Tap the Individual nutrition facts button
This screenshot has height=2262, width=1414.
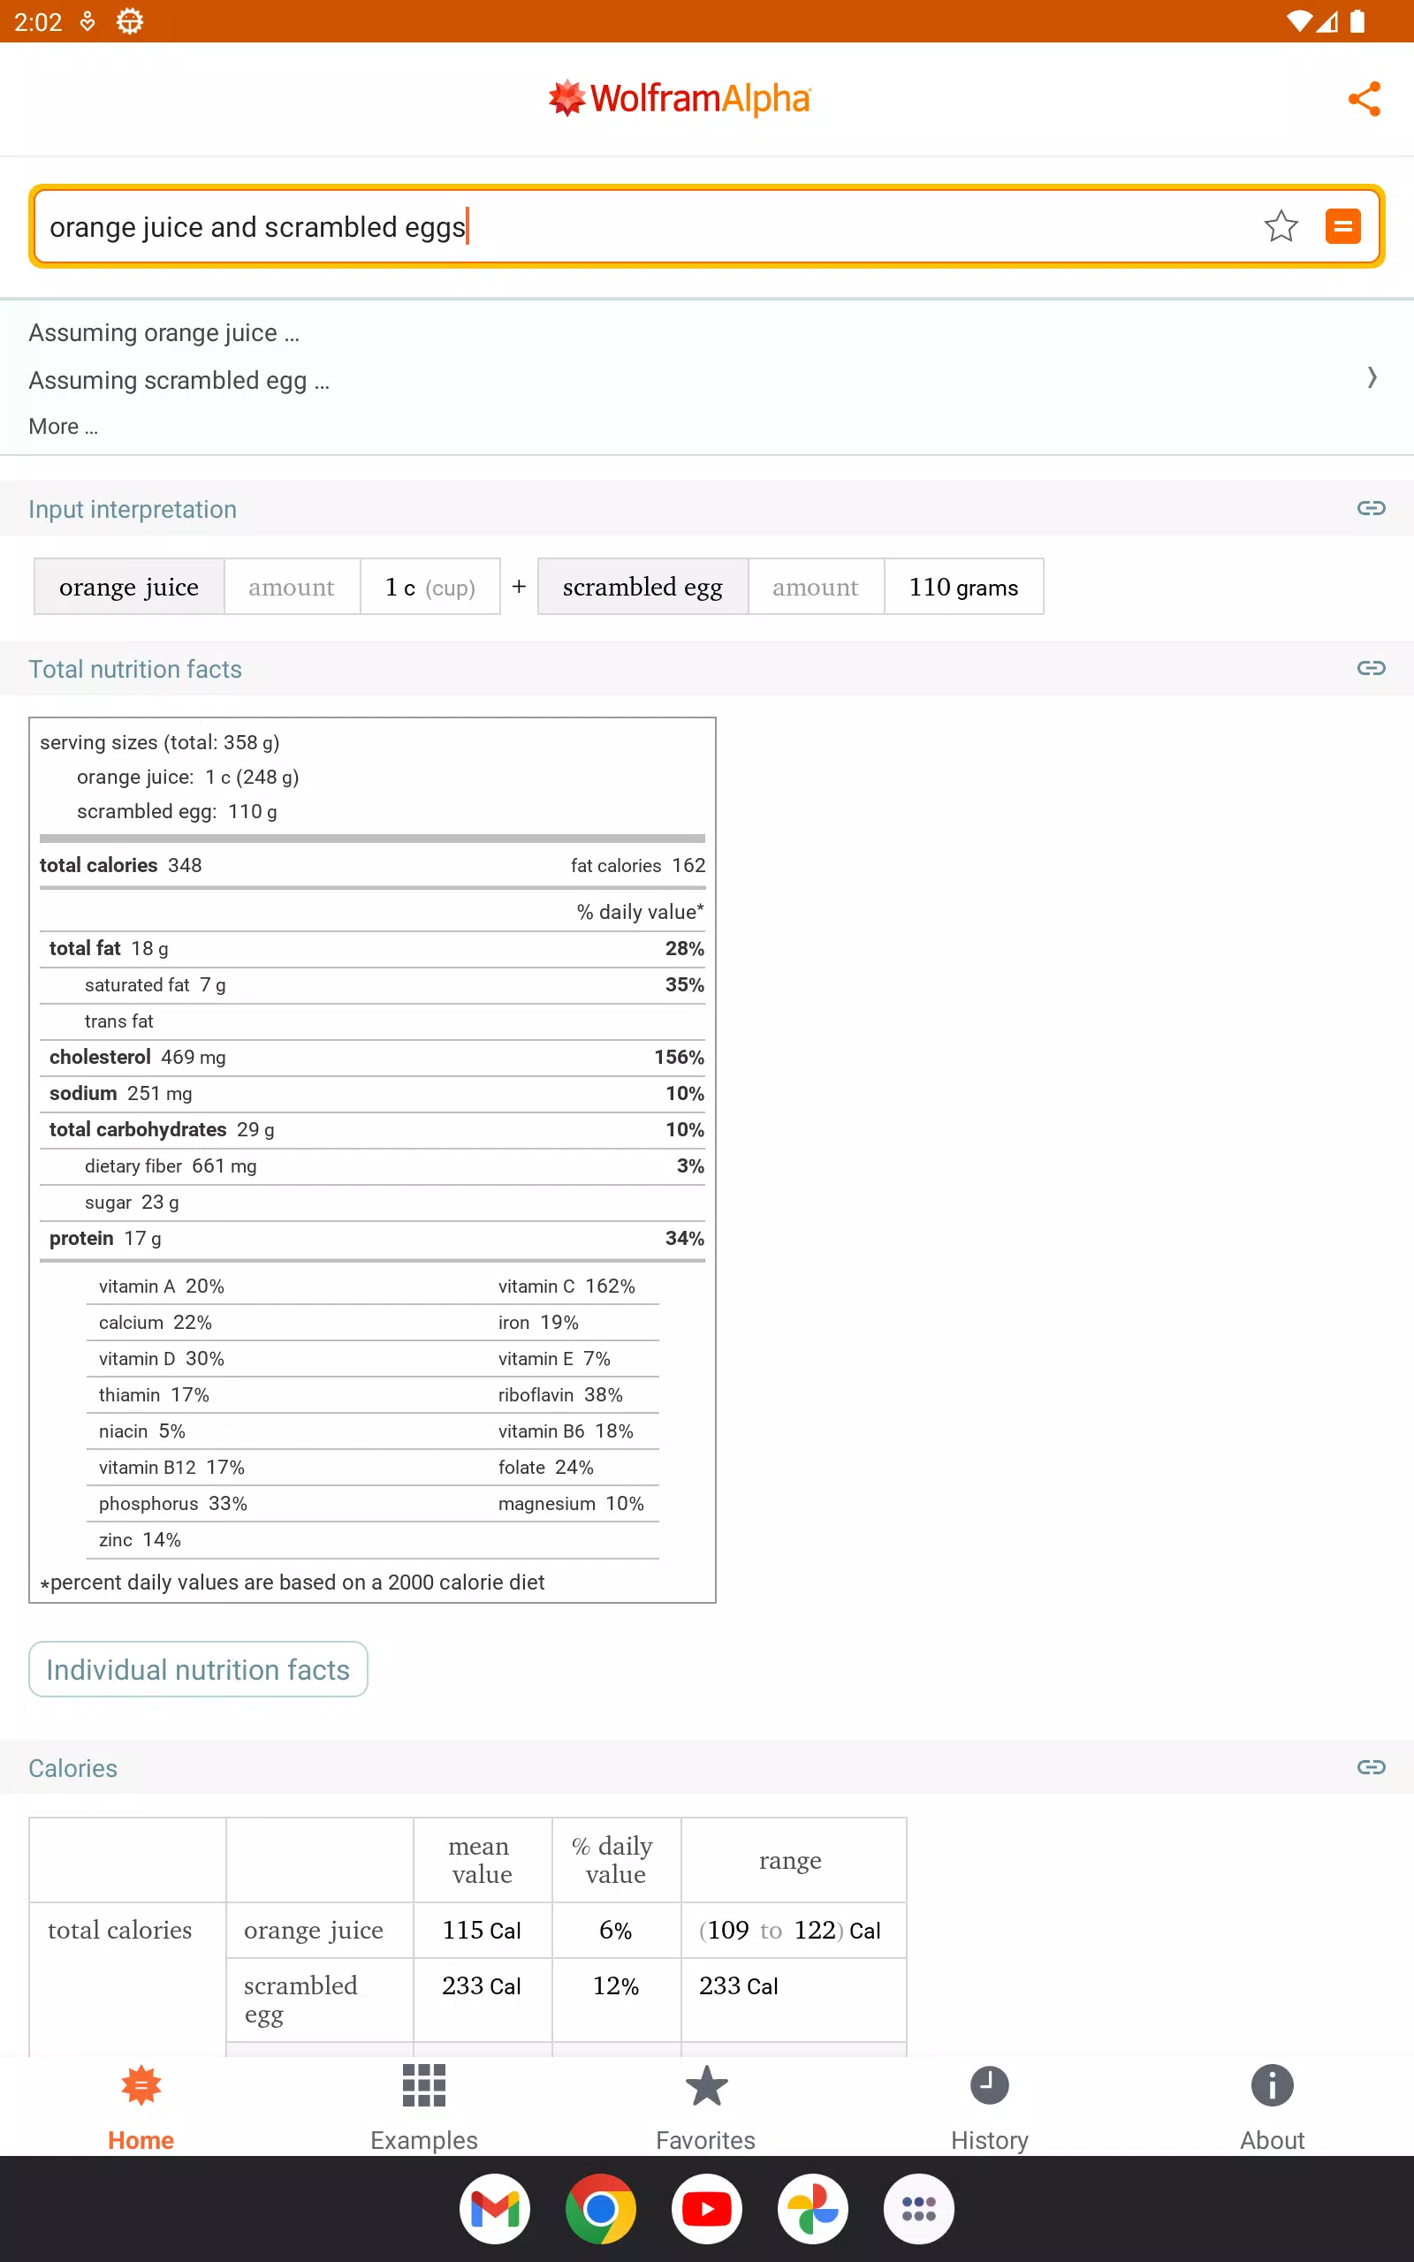click(198, 1669)
